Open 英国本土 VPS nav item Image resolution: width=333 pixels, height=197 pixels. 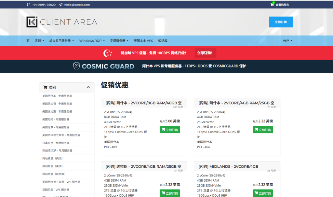pyautogui.click(x=143, y=41)
